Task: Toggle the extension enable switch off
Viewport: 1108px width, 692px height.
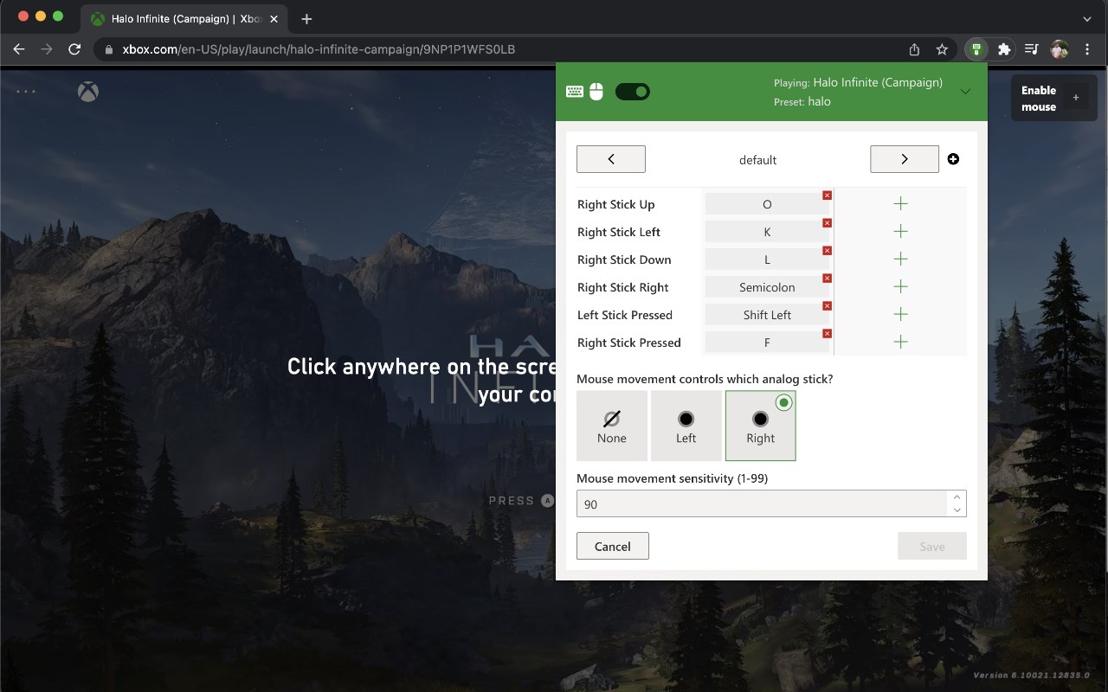Action: pos(633,92)
